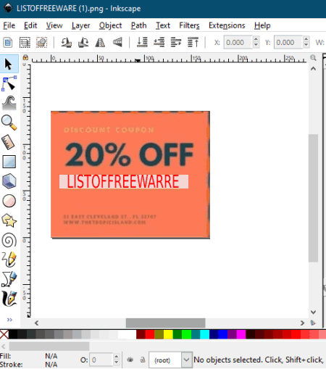Click color management icon at canvas corner
The image size is (326, 369).
(313, 323)
